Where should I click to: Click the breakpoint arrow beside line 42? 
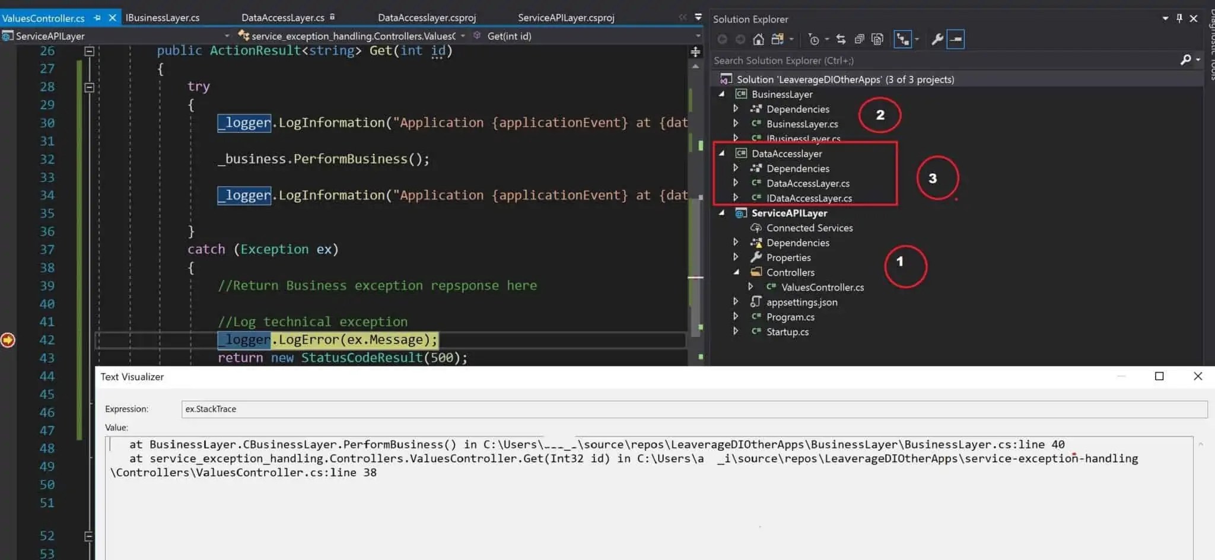click(x=8, y=340)
